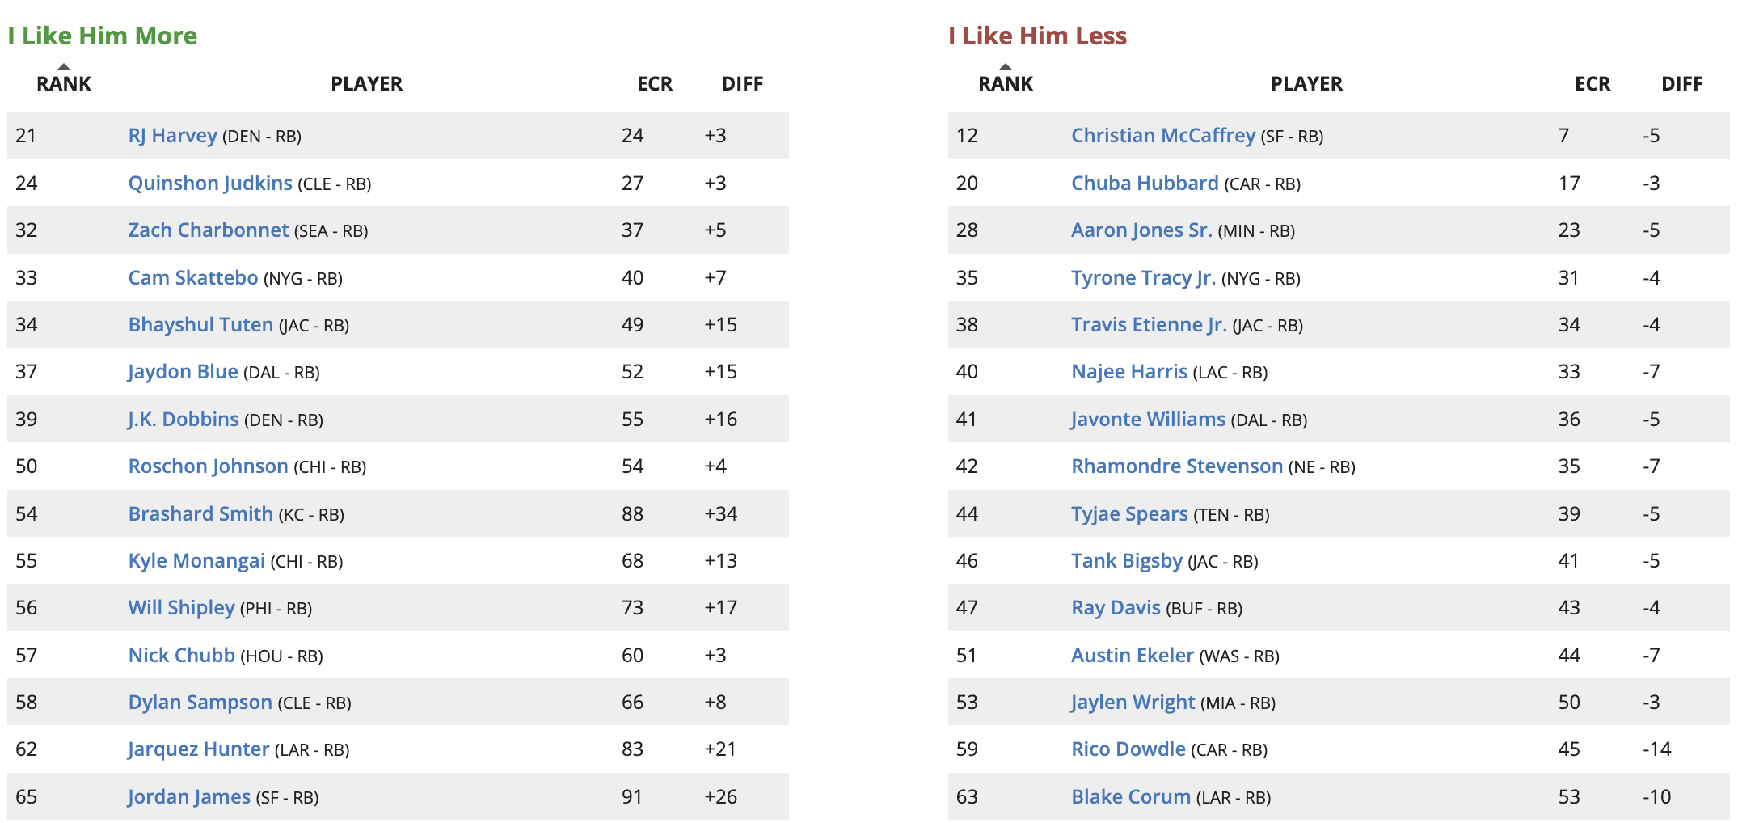
Task: Sort Like Him Less table by DIFF header
Action: 1682,83
